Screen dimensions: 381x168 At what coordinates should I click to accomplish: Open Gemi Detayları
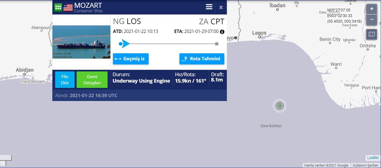click(92, 80)
